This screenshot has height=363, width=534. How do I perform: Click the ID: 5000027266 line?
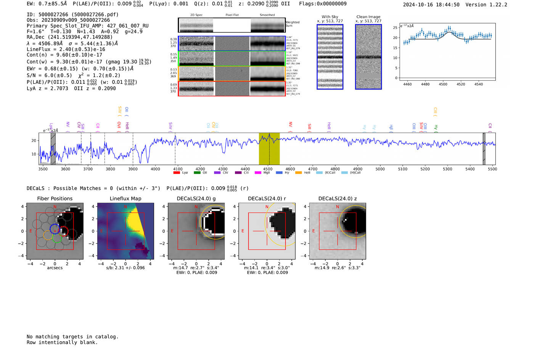click(72, 14)
